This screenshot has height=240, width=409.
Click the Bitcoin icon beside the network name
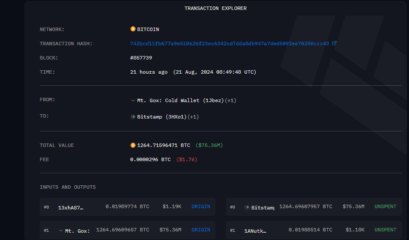coord(133,29)
